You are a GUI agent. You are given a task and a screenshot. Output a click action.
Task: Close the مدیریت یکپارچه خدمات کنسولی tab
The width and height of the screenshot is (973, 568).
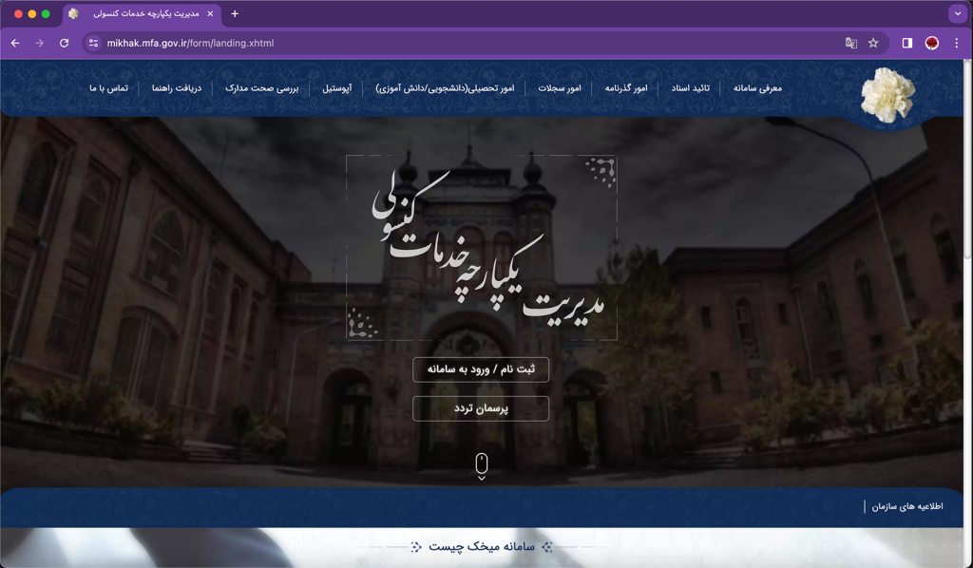click(210, 13)
